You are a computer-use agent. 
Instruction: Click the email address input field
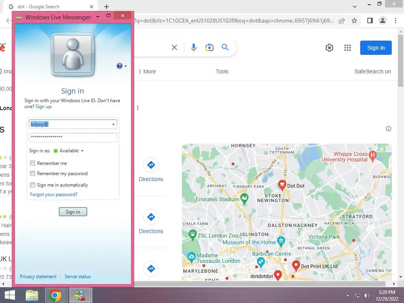point(73,124)
